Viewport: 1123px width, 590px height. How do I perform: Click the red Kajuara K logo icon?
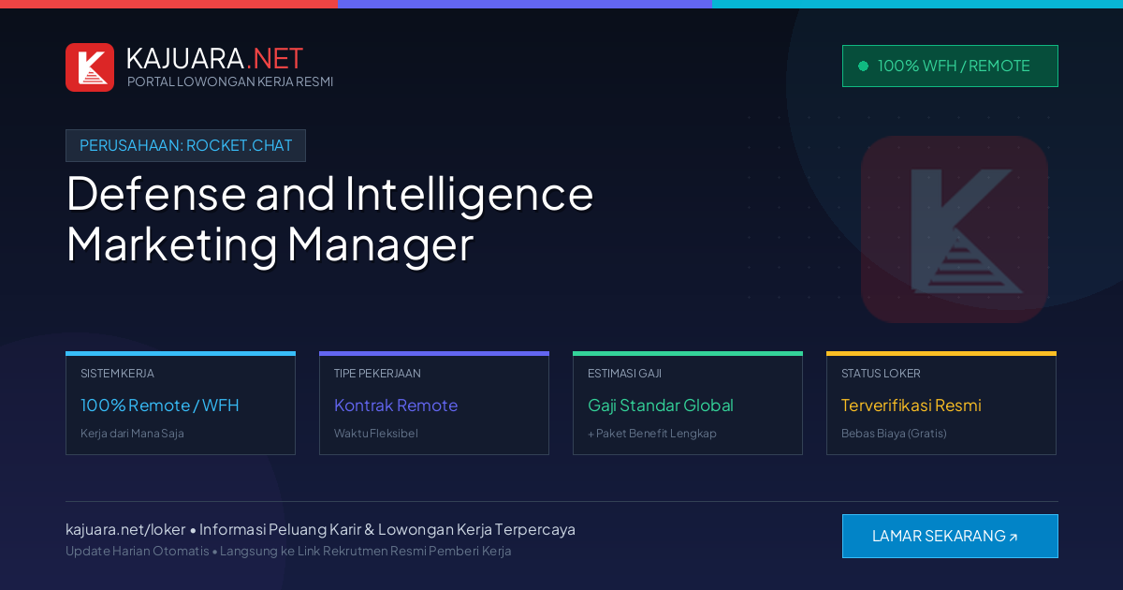[x=90, y=67]
